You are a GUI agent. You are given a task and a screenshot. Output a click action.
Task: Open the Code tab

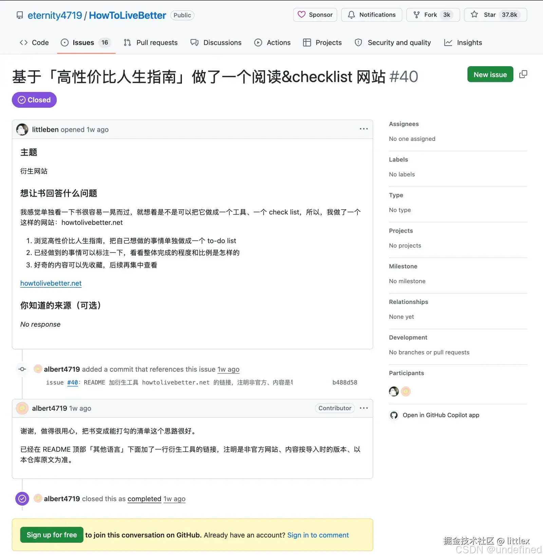pos(34,42)
